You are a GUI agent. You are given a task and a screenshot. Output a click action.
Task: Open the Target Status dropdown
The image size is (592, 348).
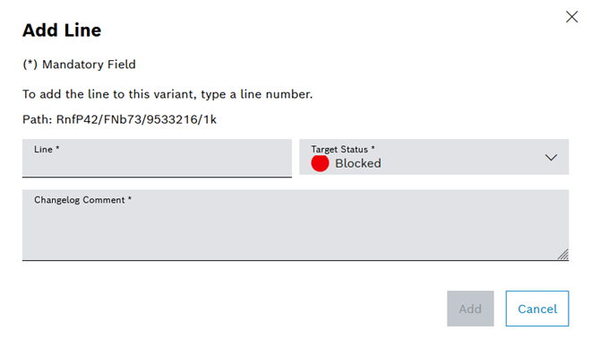pos(433,157)
